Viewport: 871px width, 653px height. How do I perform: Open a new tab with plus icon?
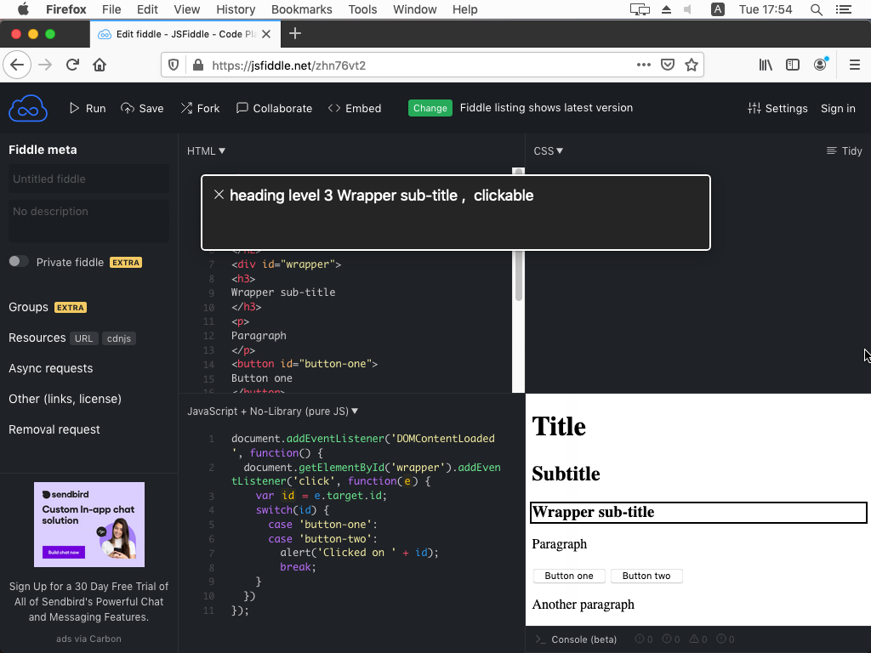tap(295, 34)
